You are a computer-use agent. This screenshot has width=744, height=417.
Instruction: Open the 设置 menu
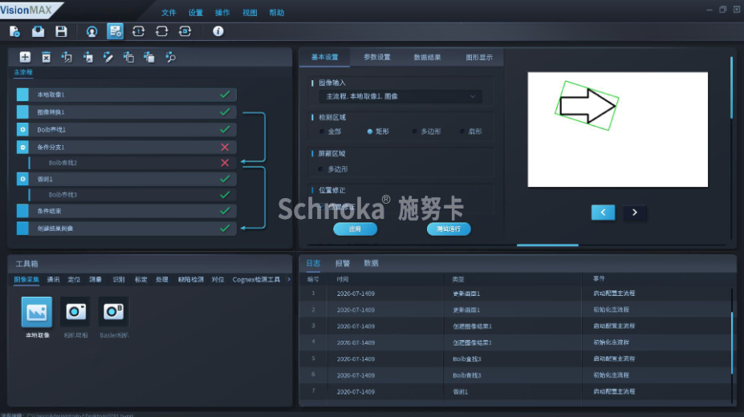click(x=196, y=13)
